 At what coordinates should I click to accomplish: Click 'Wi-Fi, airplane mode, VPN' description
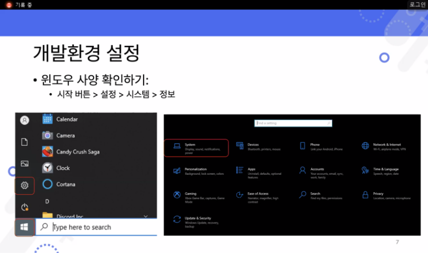[390, 149]
